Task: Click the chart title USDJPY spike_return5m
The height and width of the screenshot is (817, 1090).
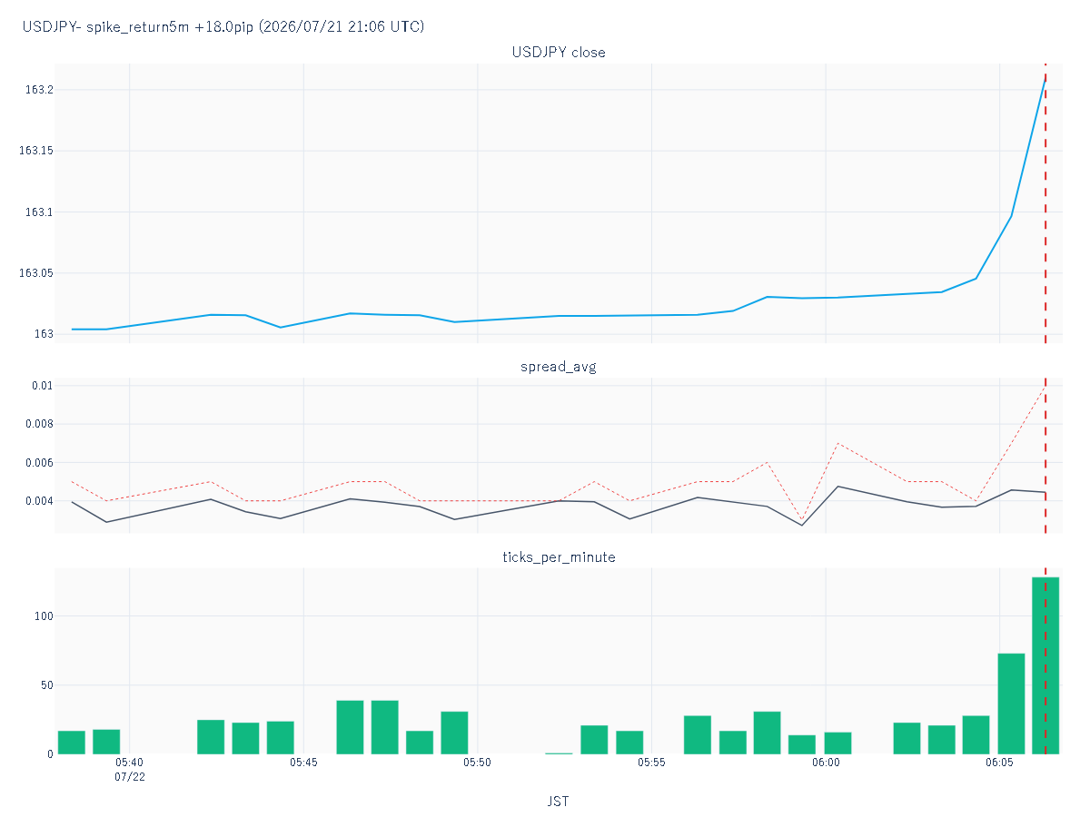Action: point(223,26)
